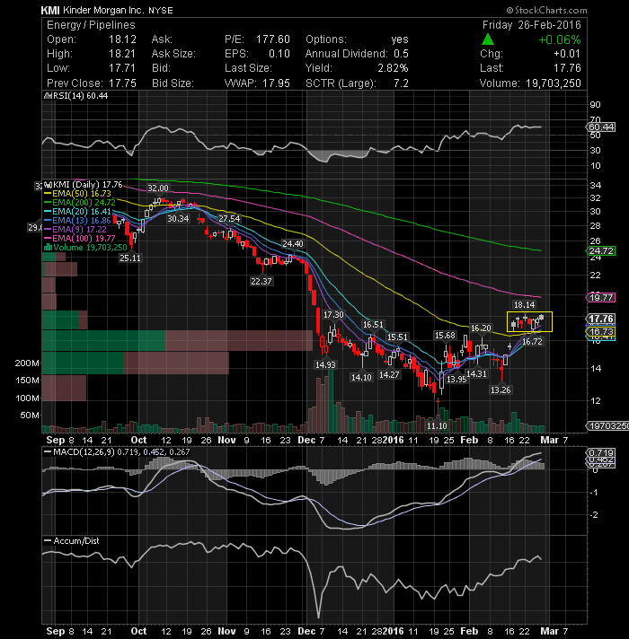Click the 15.68 price label
Viewport: 629px width, 639px height.
point(445,336)
